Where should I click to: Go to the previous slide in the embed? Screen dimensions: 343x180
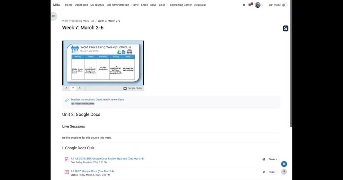pyautogui.click(x=66, y=88)
